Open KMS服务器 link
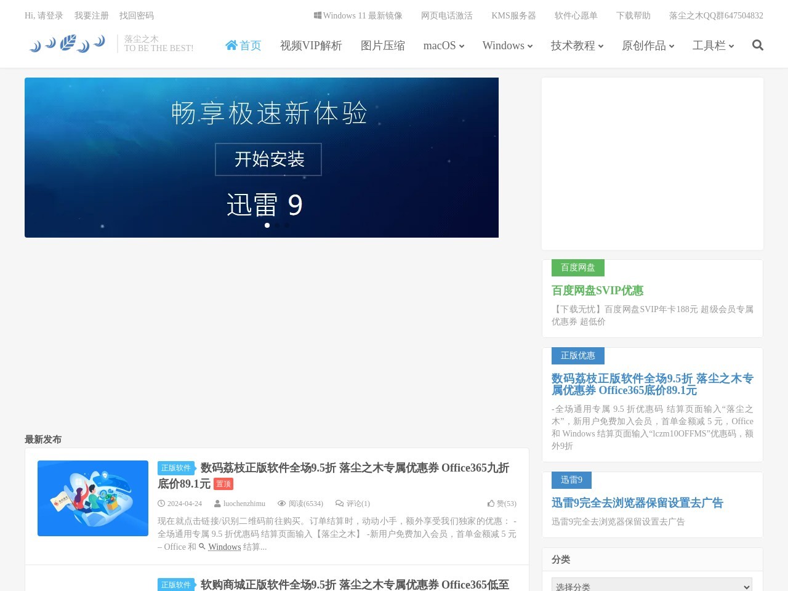 click(513, 15)
